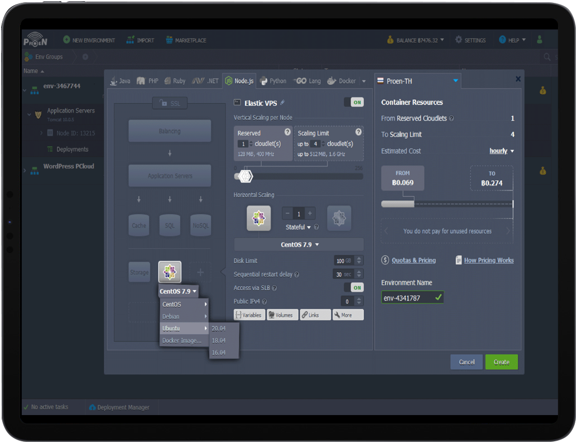Click the search magnifier icon

[x=547, y=57]
